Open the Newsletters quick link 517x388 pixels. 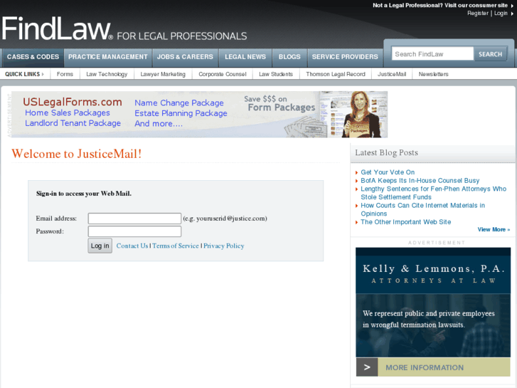[x=434, y=74]
